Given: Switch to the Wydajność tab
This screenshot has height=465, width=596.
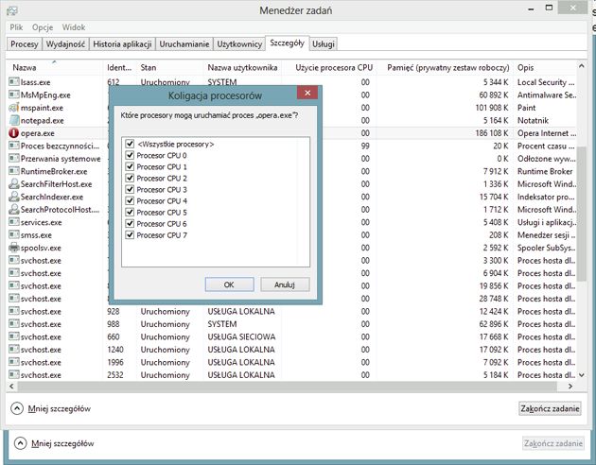Looking at the screenshot, I should point(65,44).
